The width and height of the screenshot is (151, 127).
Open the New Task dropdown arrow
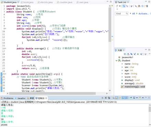120,6
